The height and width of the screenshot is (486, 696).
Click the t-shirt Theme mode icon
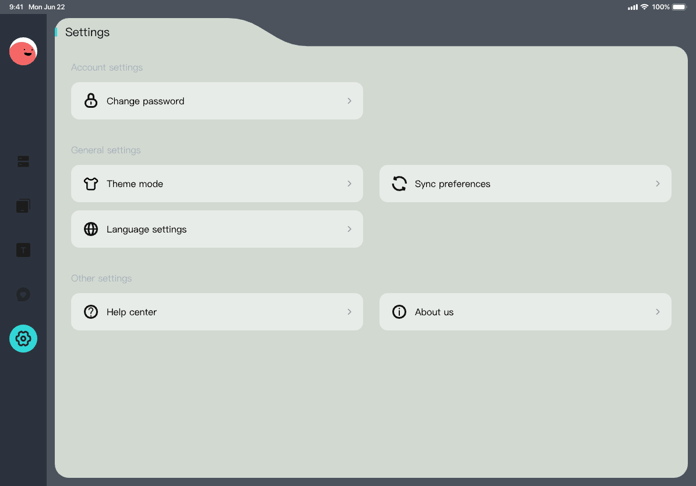coord(91,184)
